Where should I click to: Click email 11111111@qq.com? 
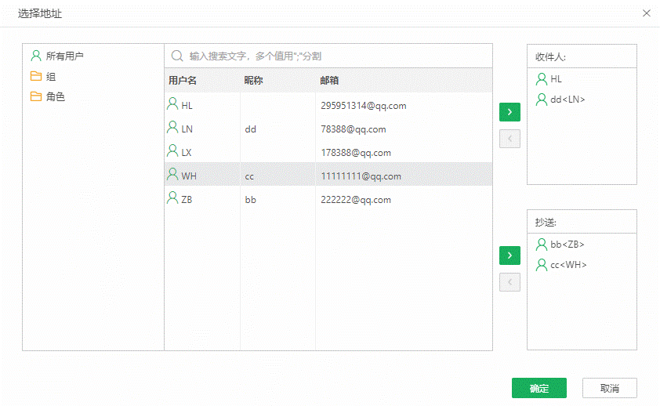(x=361, y=176)
